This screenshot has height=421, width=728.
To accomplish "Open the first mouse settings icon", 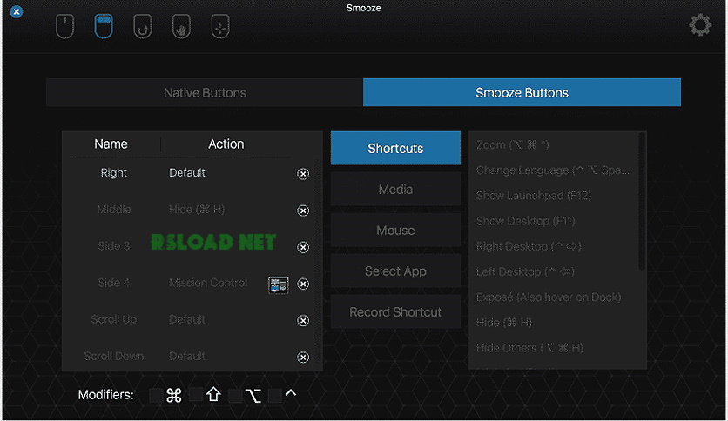I will (65, 26).
